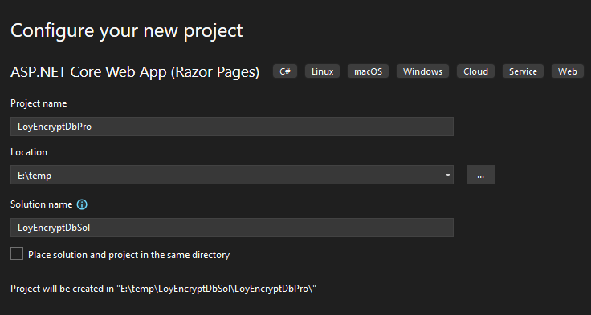Click the Solution name field LoyEncryptDbSol
591x315 pixels.
click(x=232, y=228)
